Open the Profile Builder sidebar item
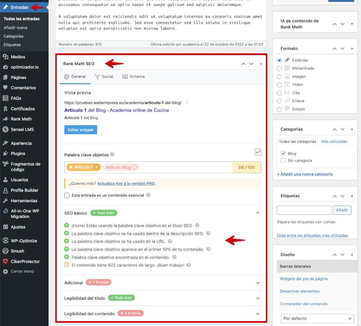This screenshot has height=326, width=361. [24, 190]
